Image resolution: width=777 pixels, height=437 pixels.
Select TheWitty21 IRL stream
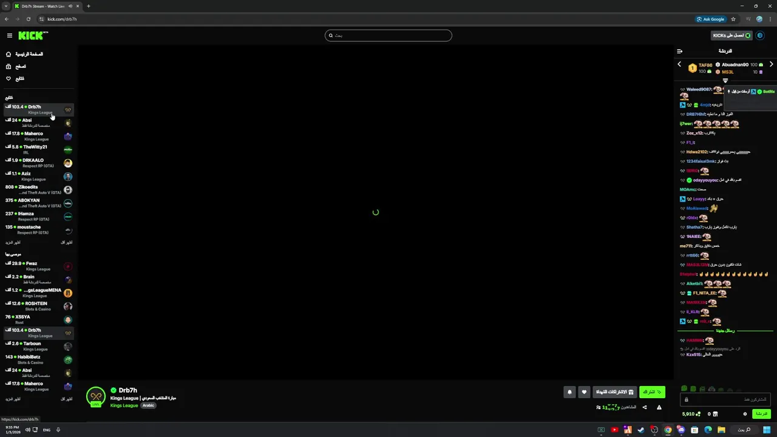click(38, 149)
